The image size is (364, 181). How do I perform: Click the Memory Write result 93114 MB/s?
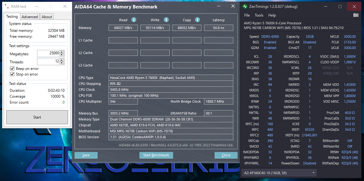[x=155, y=28]
